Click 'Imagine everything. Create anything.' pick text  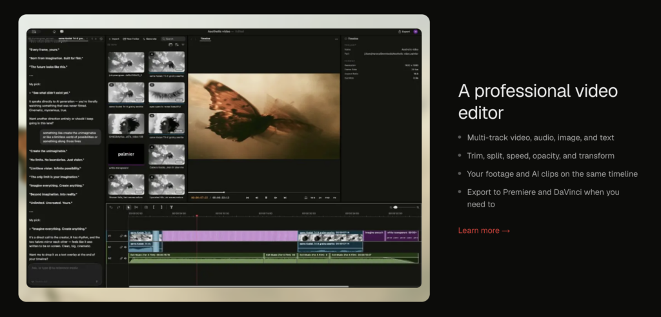click(x=59, y=229)
